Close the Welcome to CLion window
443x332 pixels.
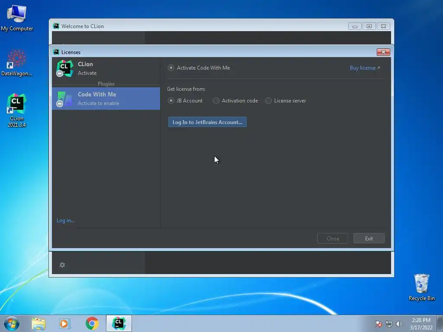(383, 26)
